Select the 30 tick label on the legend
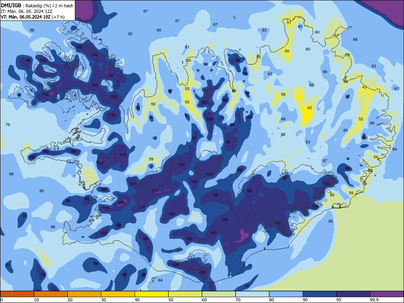404x303 pixels. 103,300
